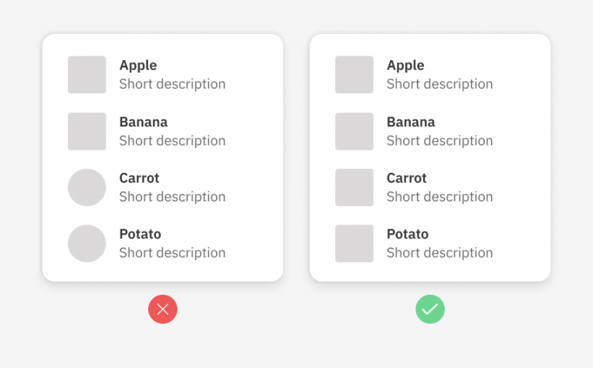Select the square Banana thumbnail in left card
This screenshot has height=368, width=593.
click(x=86, y=131)
